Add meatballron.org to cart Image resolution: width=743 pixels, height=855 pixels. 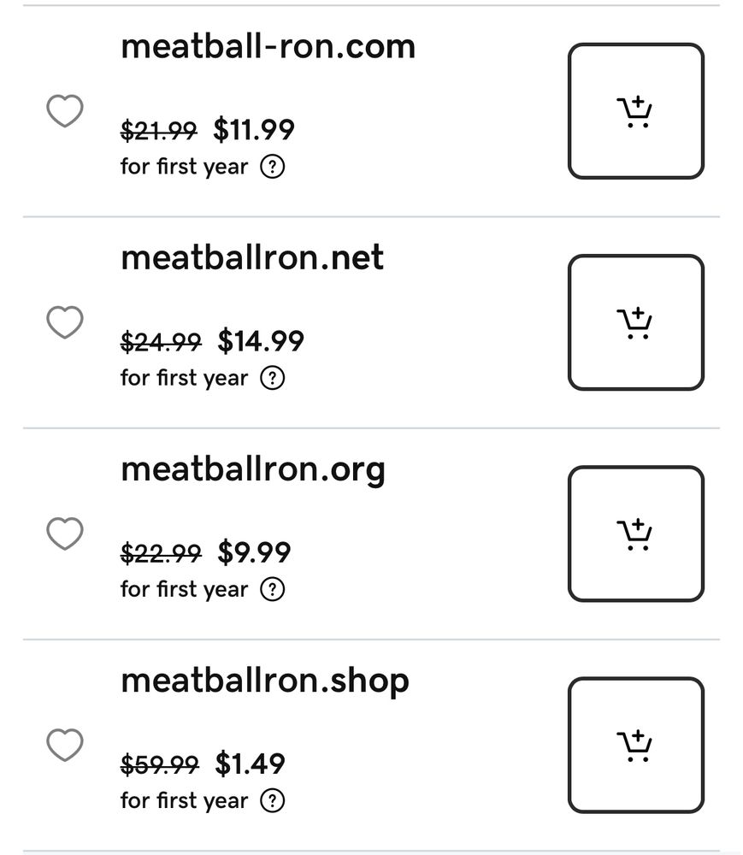pyautogui.click(x=636, y=534)
